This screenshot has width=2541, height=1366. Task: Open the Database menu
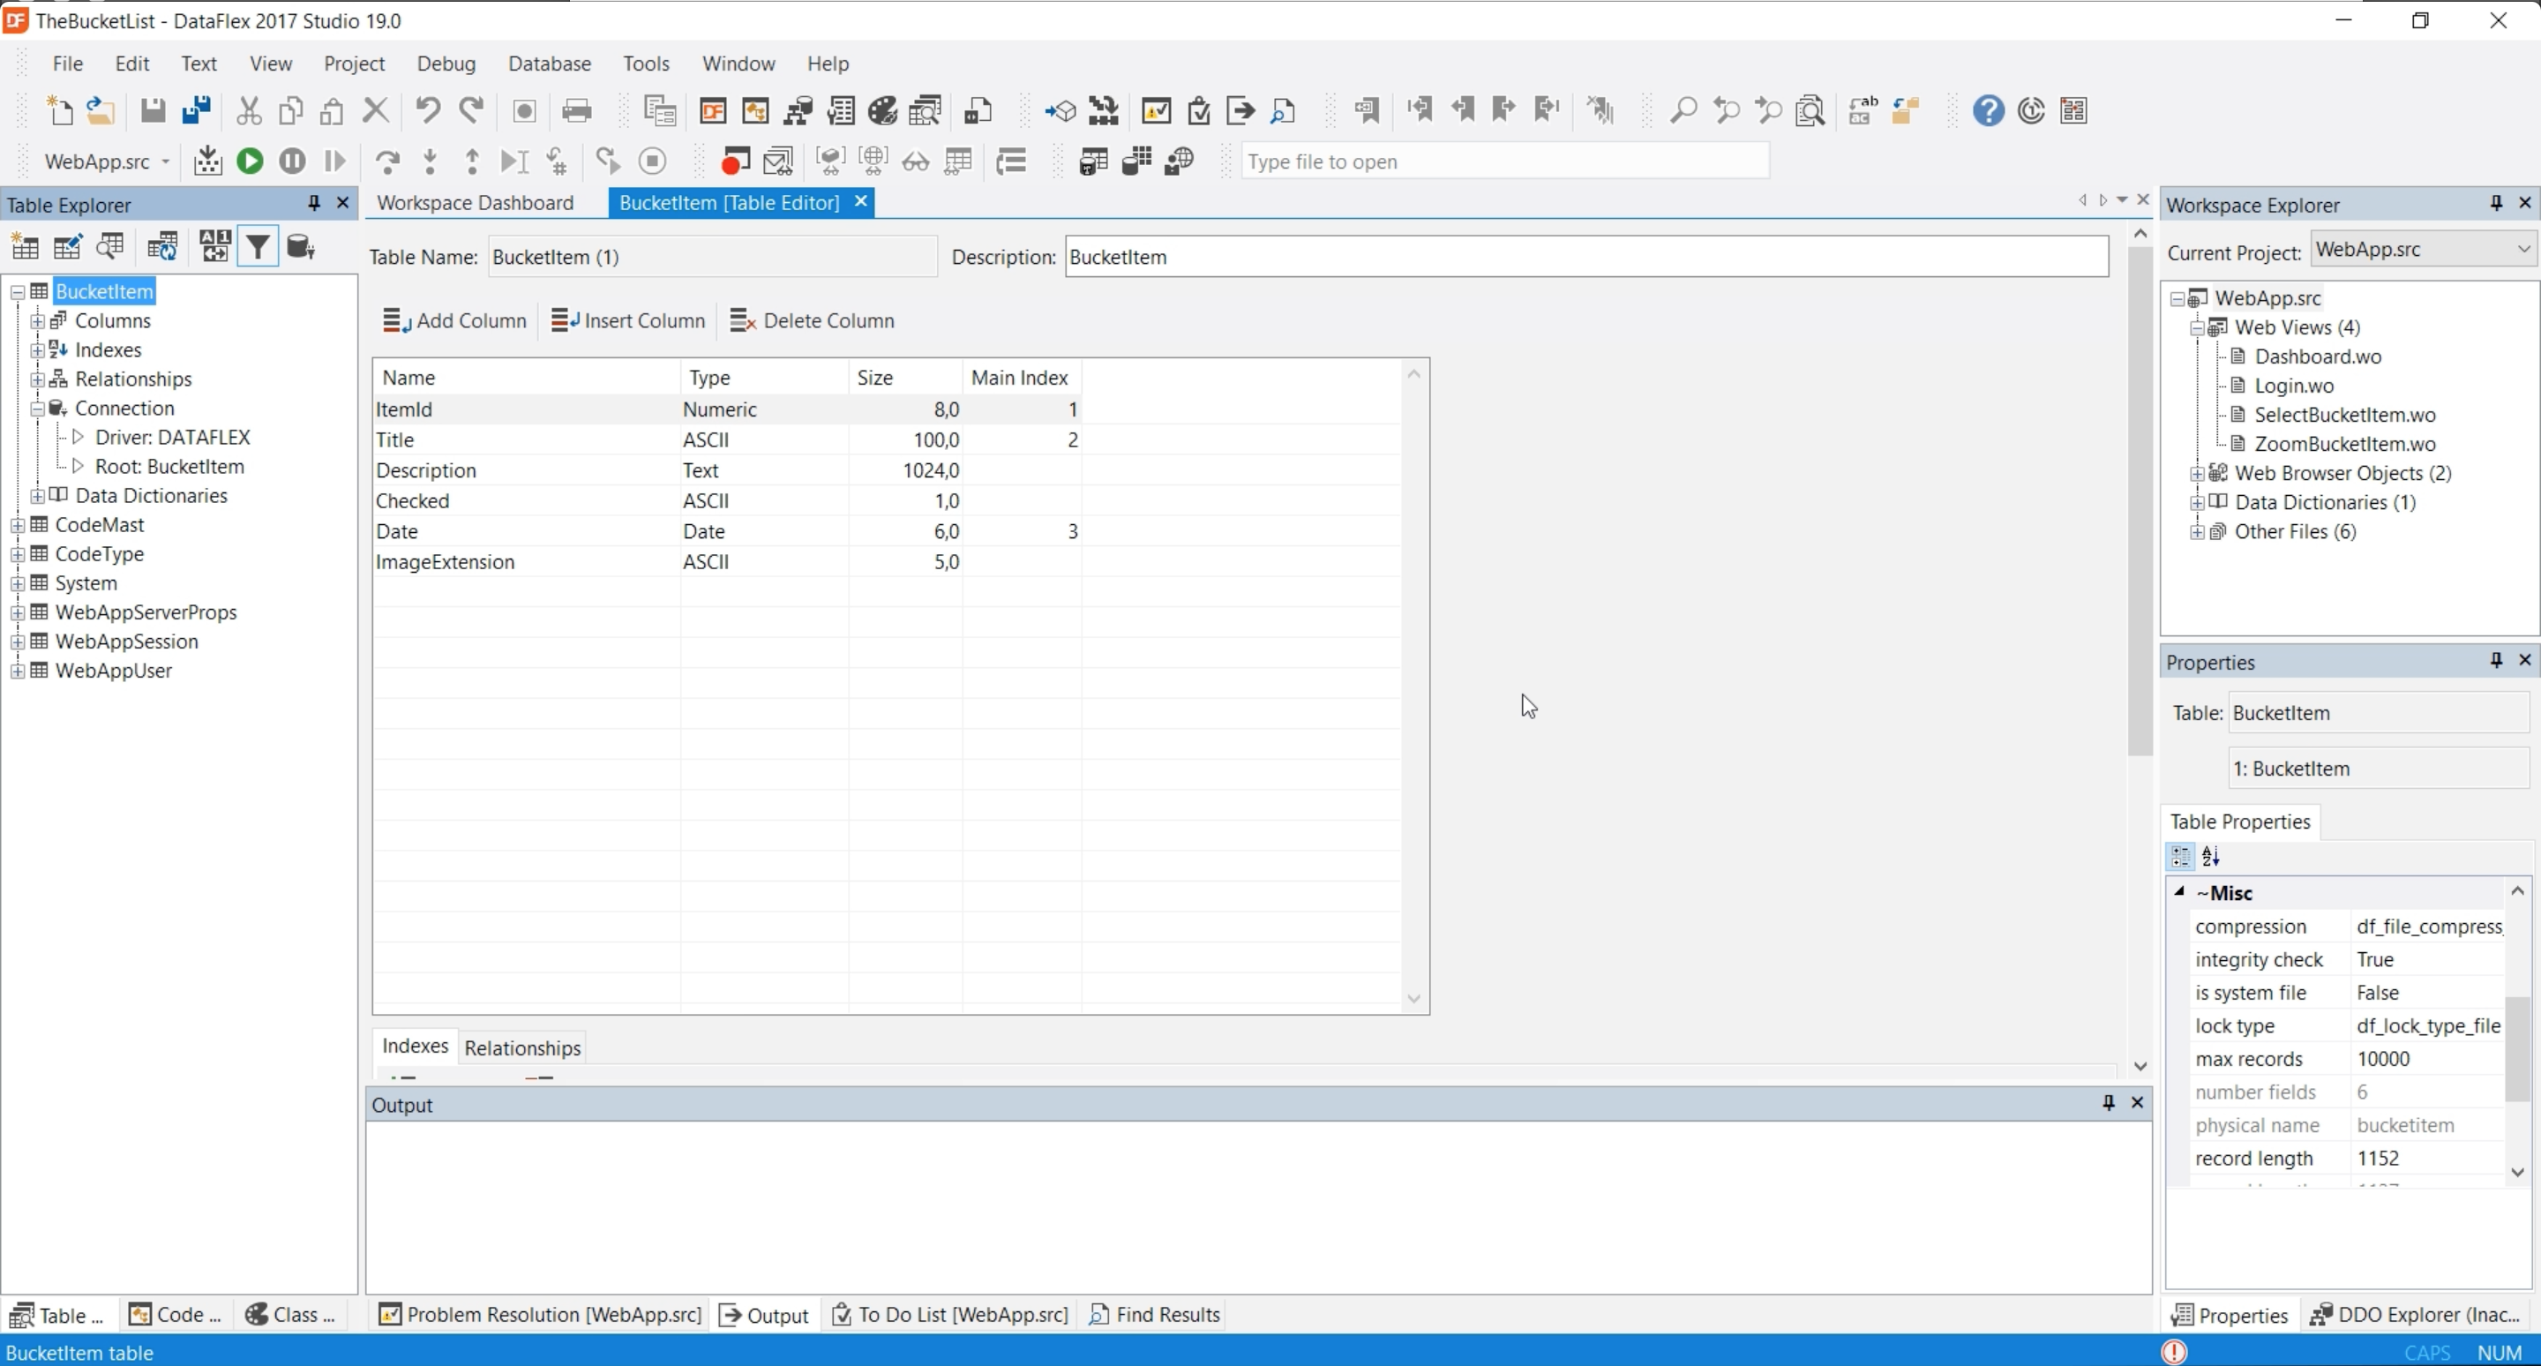(549, 64)
